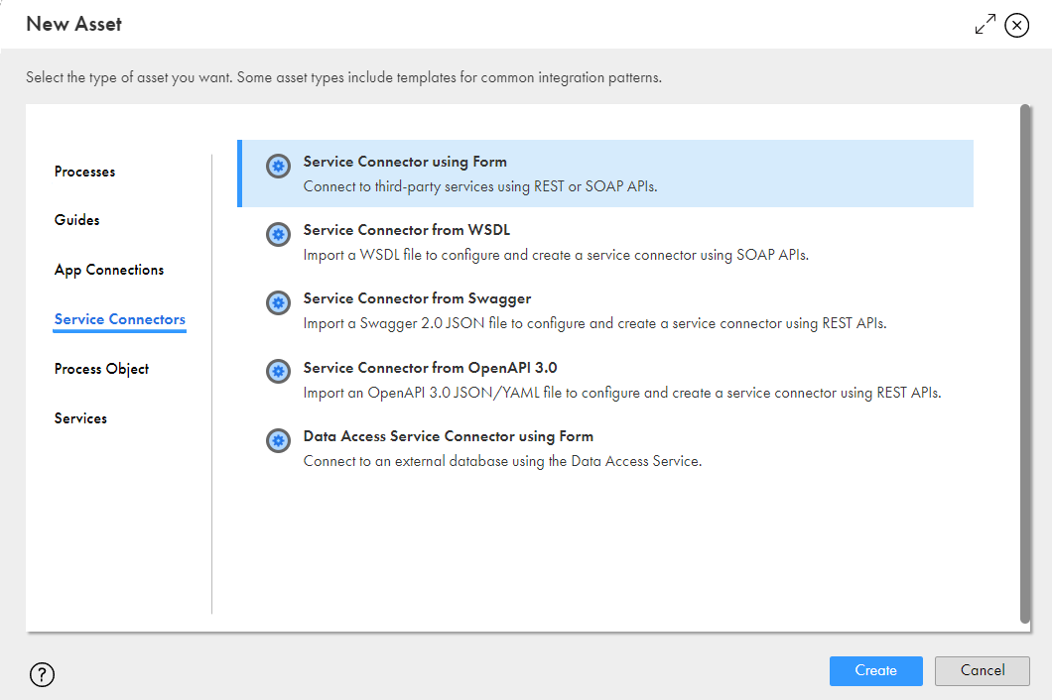Open the help question mark icon
This screenshot has width=1052, height=700.
pos(42,674)
